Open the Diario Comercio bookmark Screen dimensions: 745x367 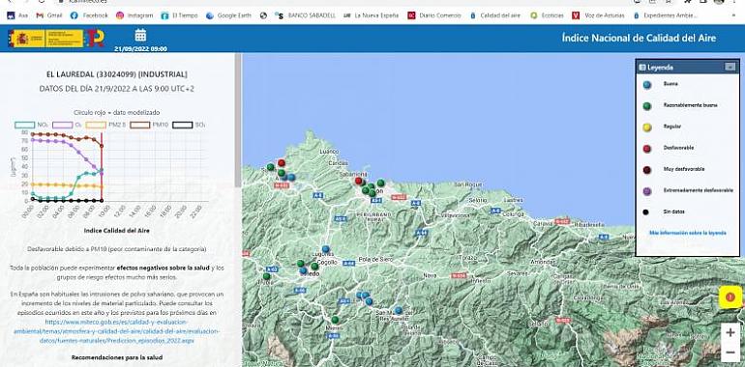434,15
